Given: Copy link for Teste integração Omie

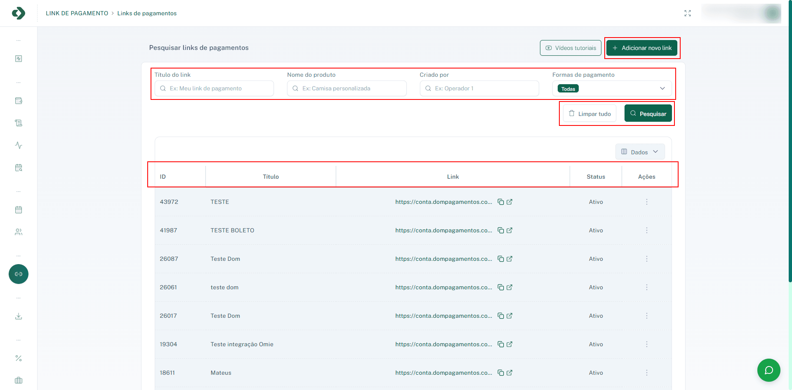Looking at the screenshot, I should (x=500, y=344).
